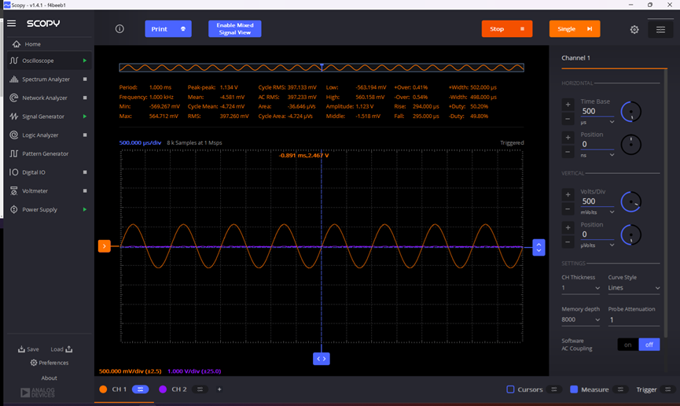Stop the oscilloscope acquisition
The image size is (680, 406).
506,28
